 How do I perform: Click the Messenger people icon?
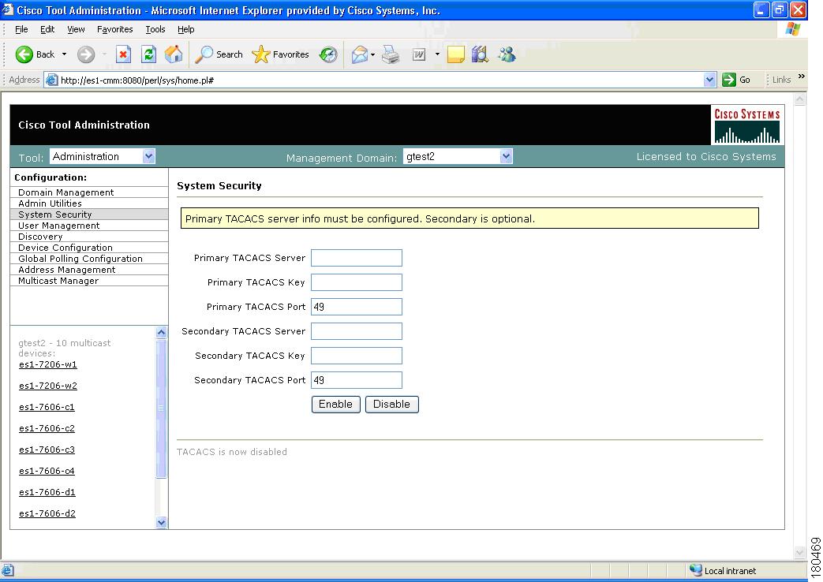point(507,54)
